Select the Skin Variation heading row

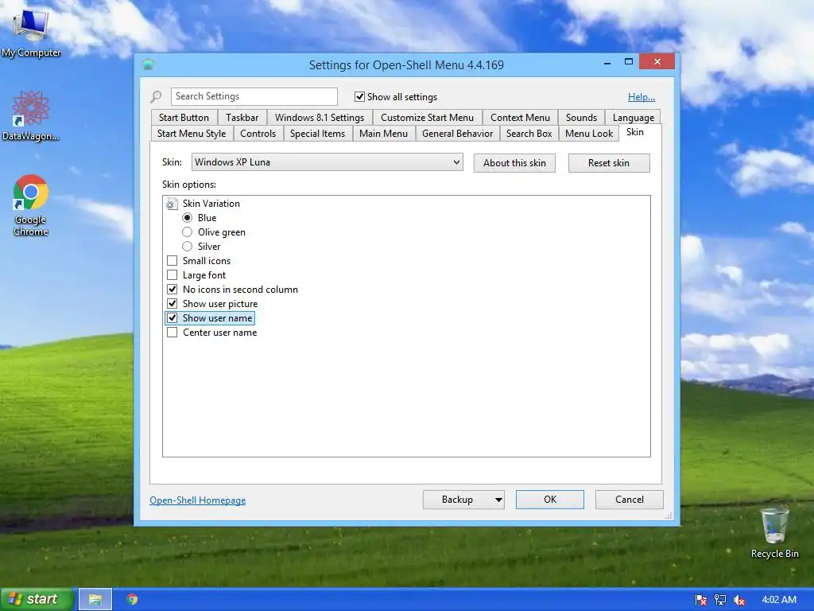[211, 204]
